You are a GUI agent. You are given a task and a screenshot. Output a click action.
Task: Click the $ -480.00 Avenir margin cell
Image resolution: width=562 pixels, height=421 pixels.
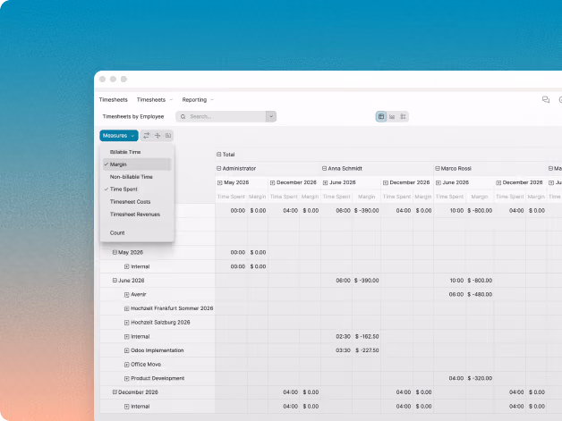pyautogui.click(x=480, y=294)
